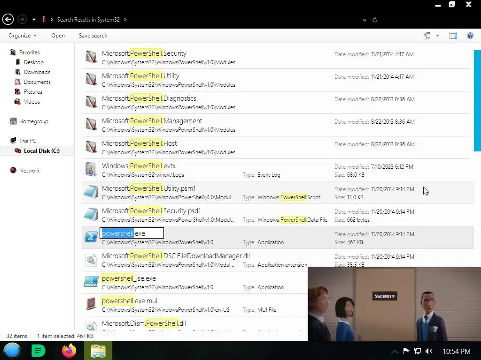
Task: Open Downloads in the navigation pane
Action: click(x=37, y=72)
